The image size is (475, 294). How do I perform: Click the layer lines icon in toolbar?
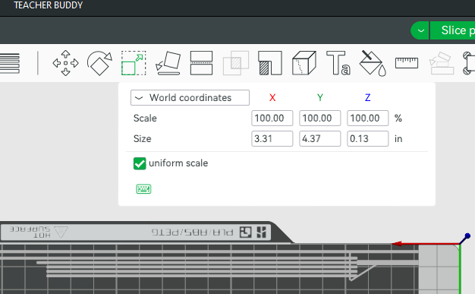[x=10, y=63]
